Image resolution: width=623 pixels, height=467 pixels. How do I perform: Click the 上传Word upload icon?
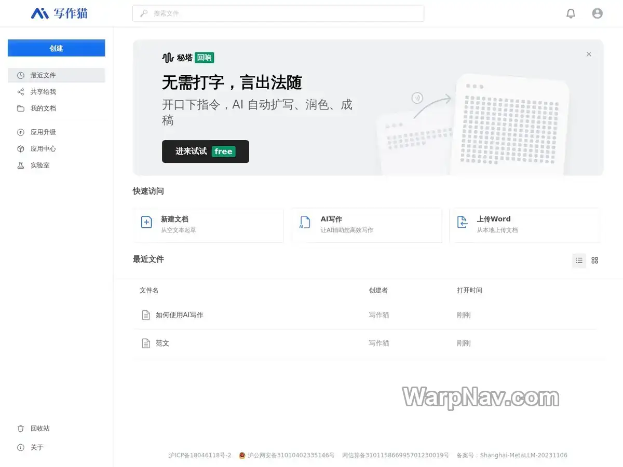point(463,223)
